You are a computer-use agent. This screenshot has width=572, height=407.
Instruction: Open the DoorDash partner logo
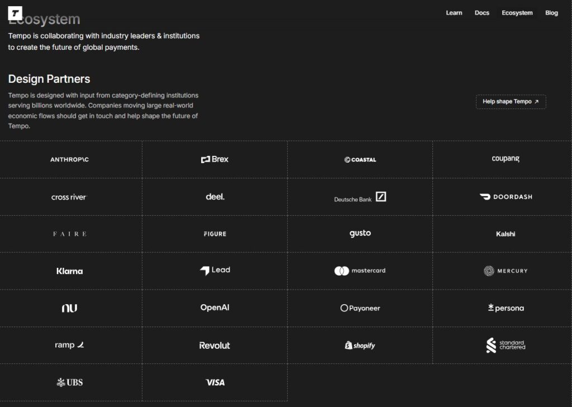click(x=506, y=197)
